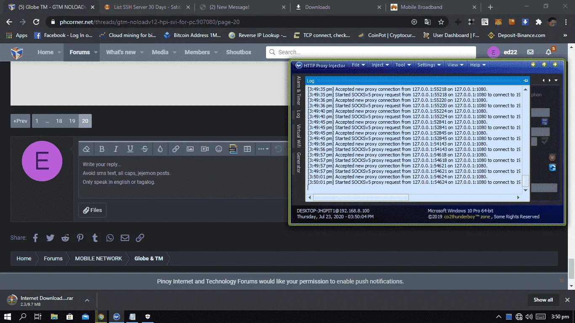The height and width of the screenshot is (323, 575).
Task: Toggle bold in the reply editor
Action: tap(101, 149)
